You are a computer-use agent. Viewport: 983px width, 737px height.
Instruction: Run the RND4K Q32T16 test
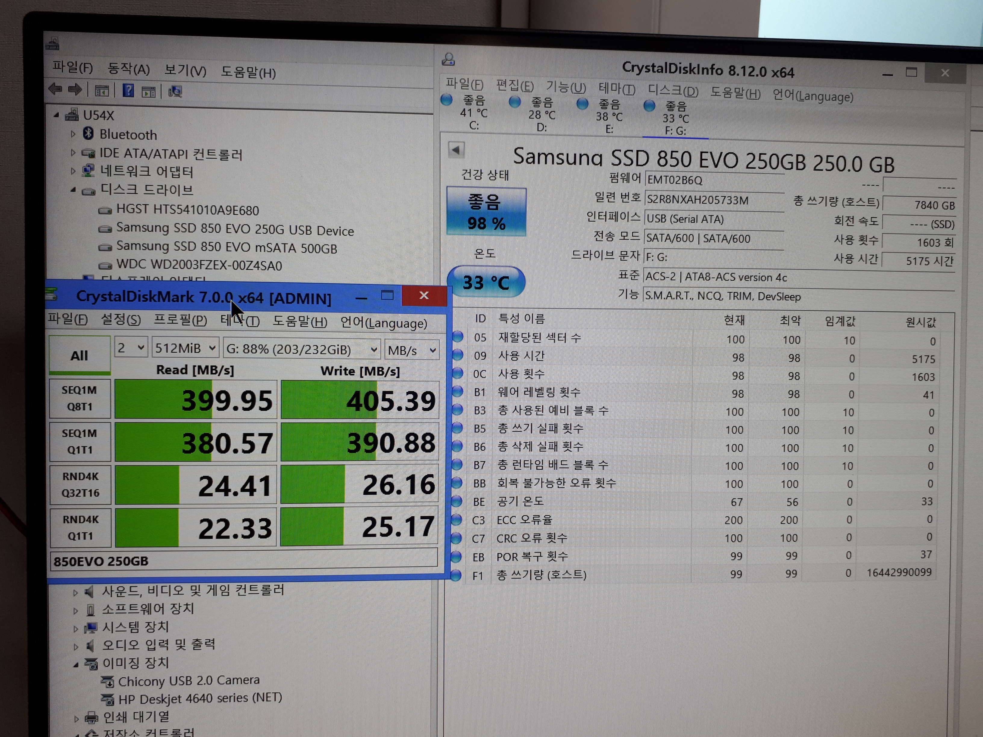[80, 485]
